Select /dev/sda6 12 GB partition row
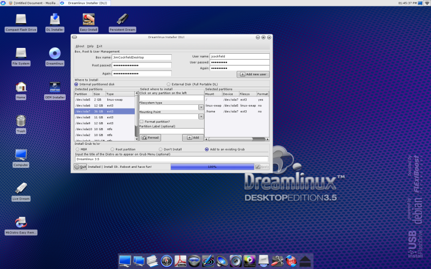The image size is (431, 269). click(105, 105)
